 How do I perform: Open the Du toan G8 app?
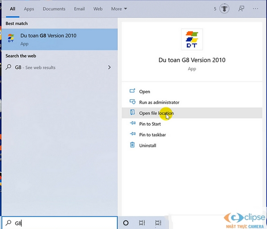192,91
